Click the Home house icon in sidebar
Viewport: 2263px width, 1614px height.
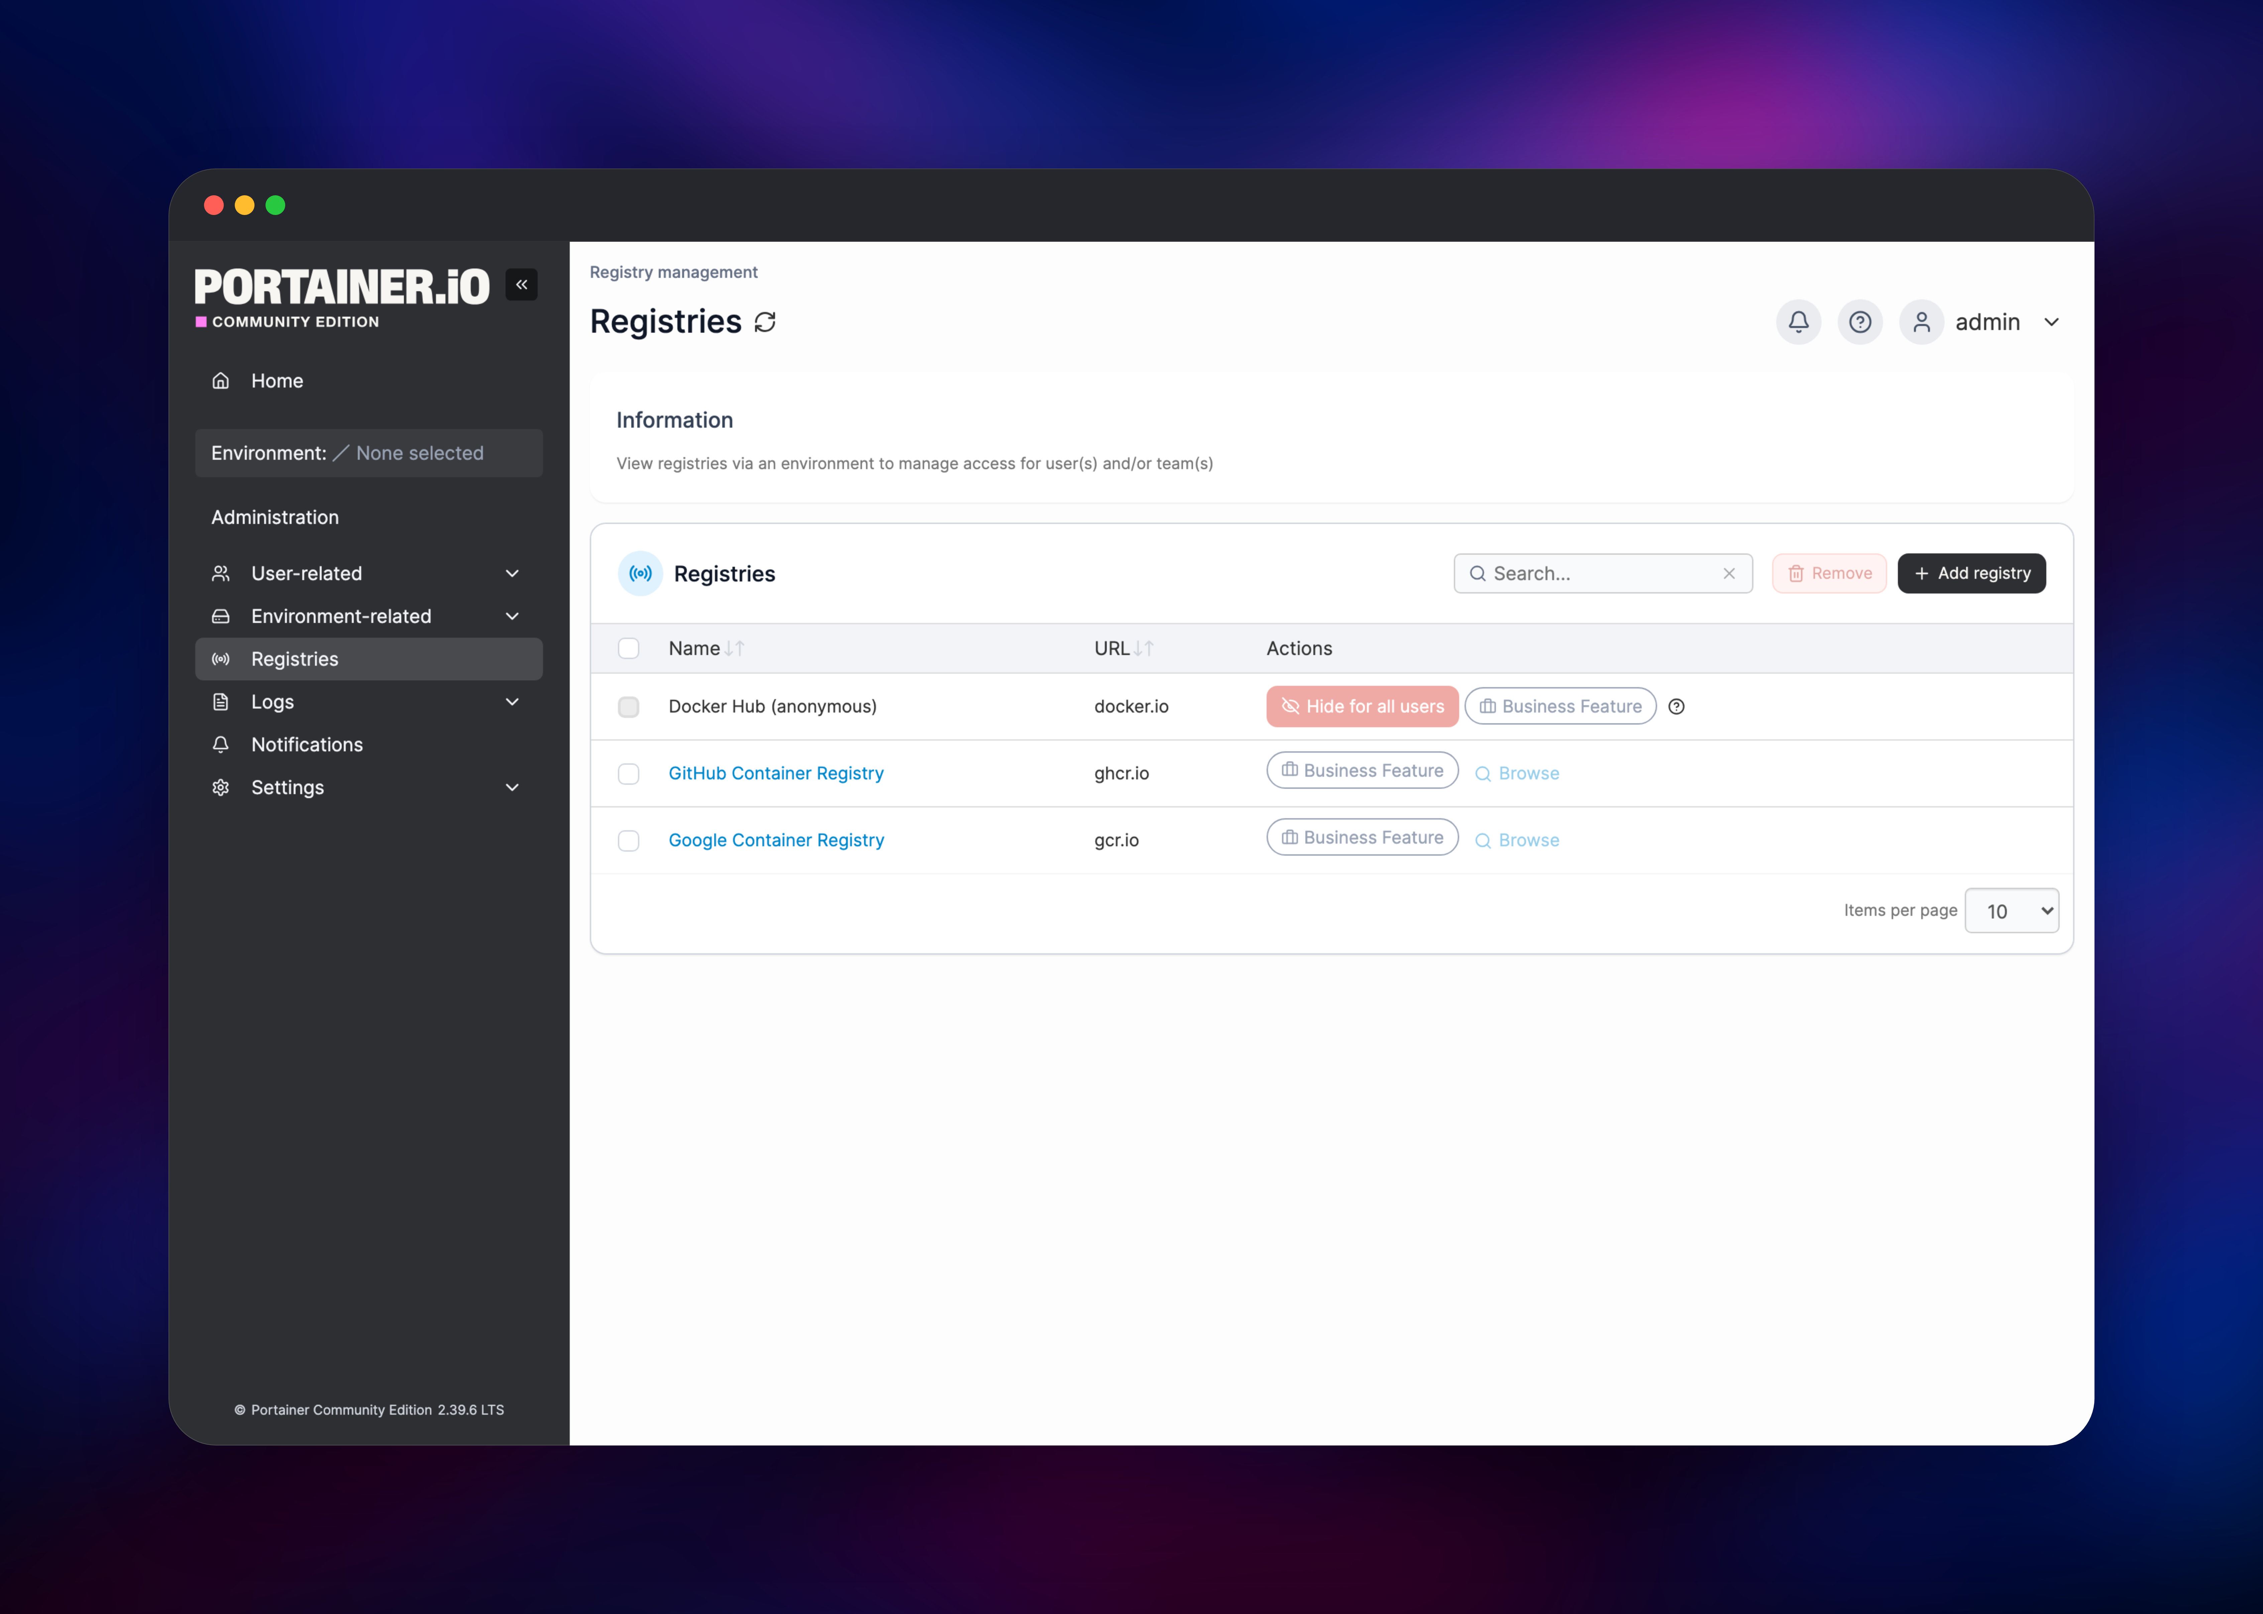tap(221, 381)
